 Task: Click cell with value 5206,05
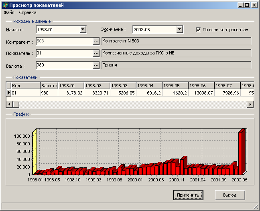(x=123, y=93)
